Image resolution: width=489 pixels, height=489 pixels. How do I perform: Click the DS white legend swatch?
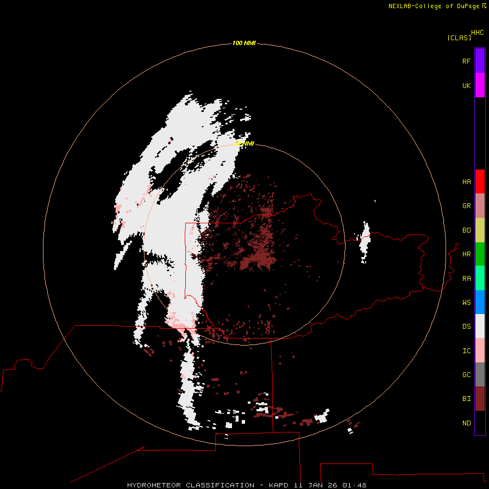pos(480,326)
